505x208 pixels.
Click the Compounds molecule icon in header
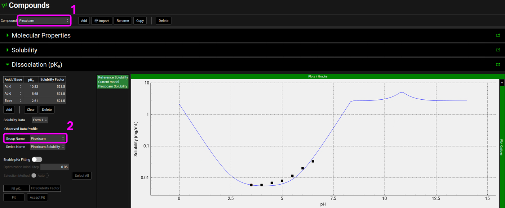(4, 5)
